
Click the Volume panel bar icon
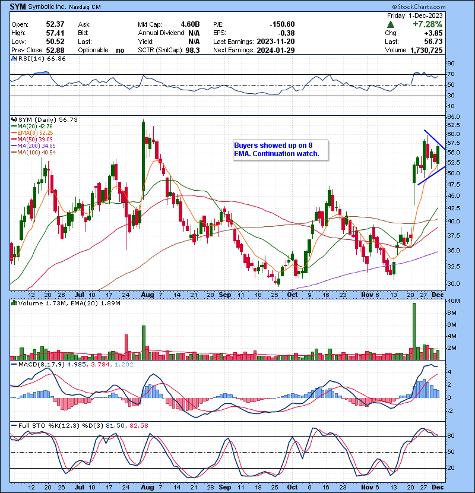point(14,304)
